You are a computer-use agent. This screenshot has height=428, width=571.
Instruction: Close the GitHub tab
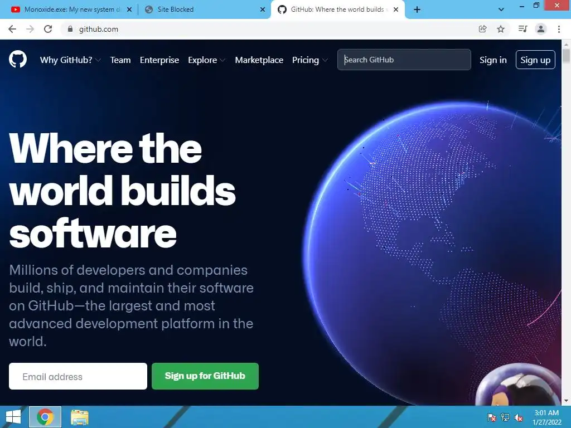coord(396,9)
